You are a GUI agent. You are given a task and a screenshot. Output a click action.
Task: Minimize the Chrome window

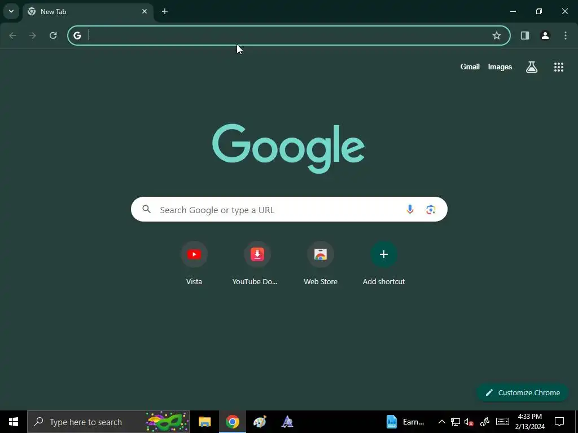point(513,11)
